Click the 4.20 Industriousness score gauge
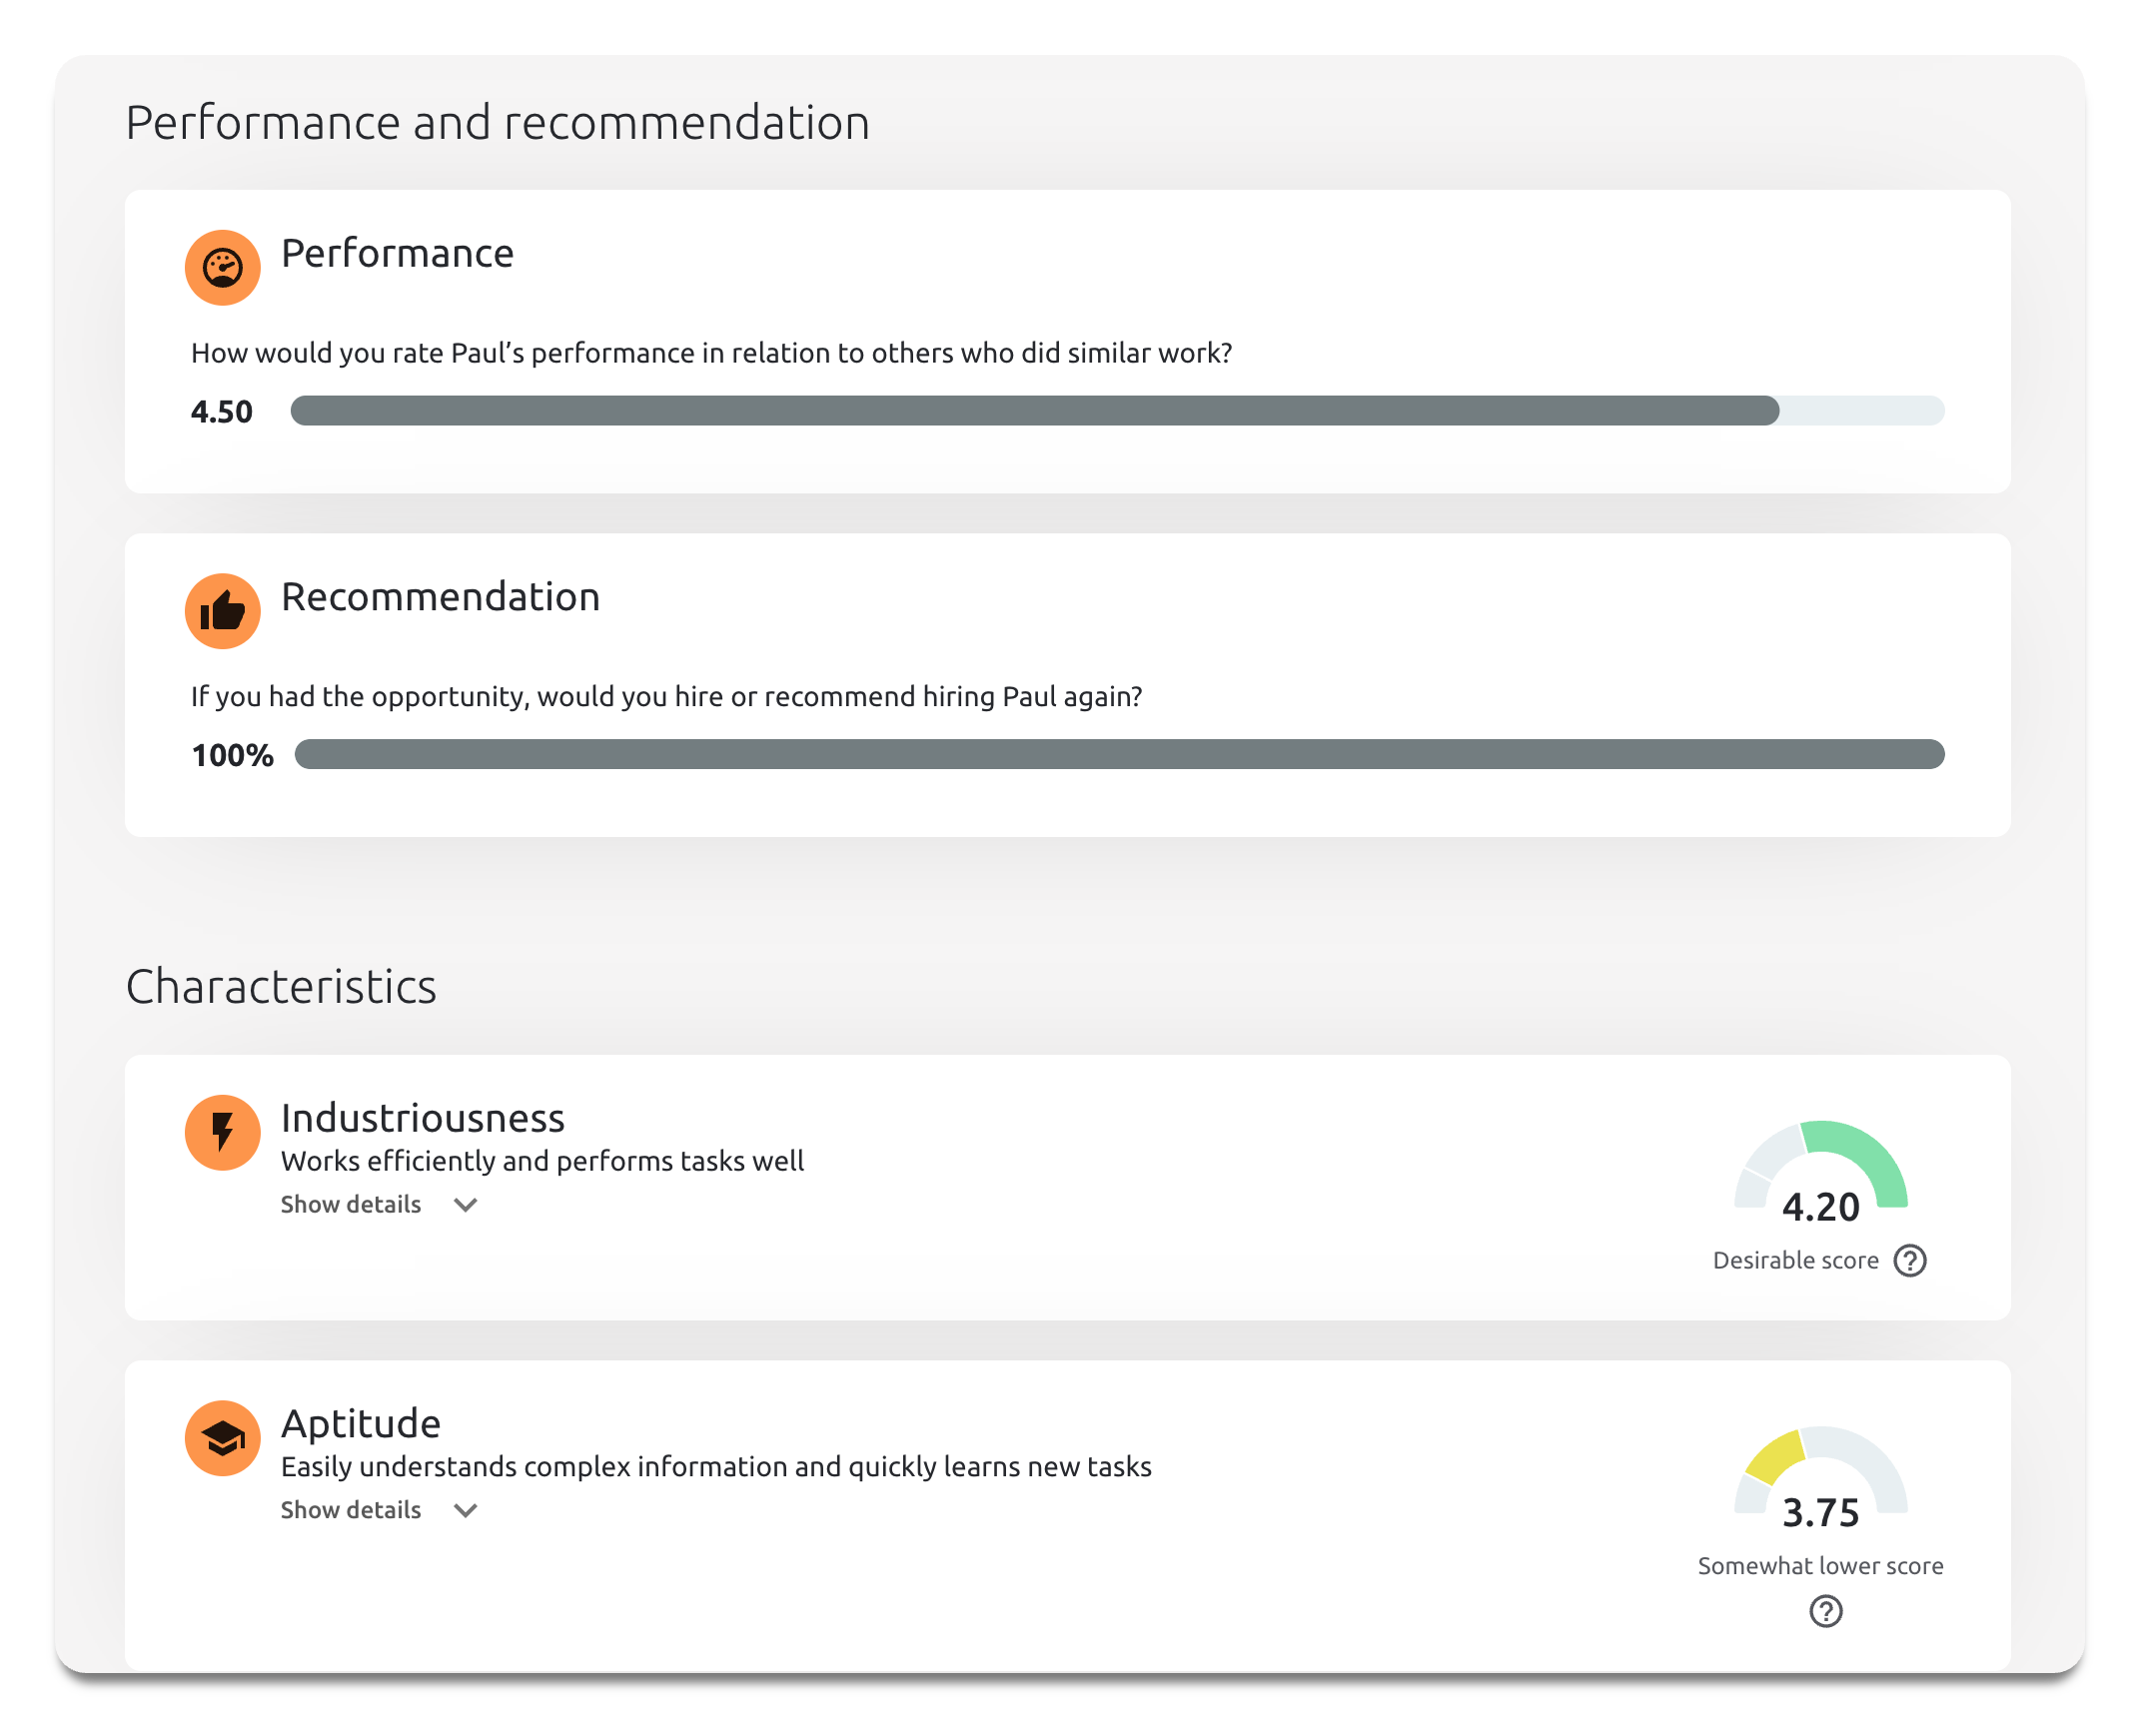The image size is (2140, 1728). click(1820, 1169)
